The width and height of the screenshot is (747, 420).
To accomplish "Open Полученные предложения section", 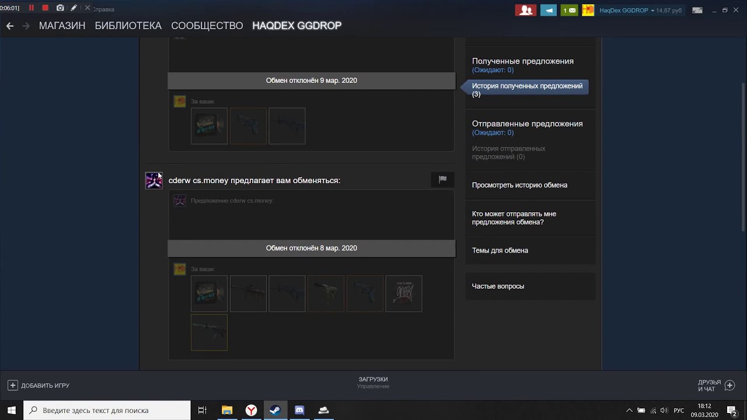I will tap(522, 61).
